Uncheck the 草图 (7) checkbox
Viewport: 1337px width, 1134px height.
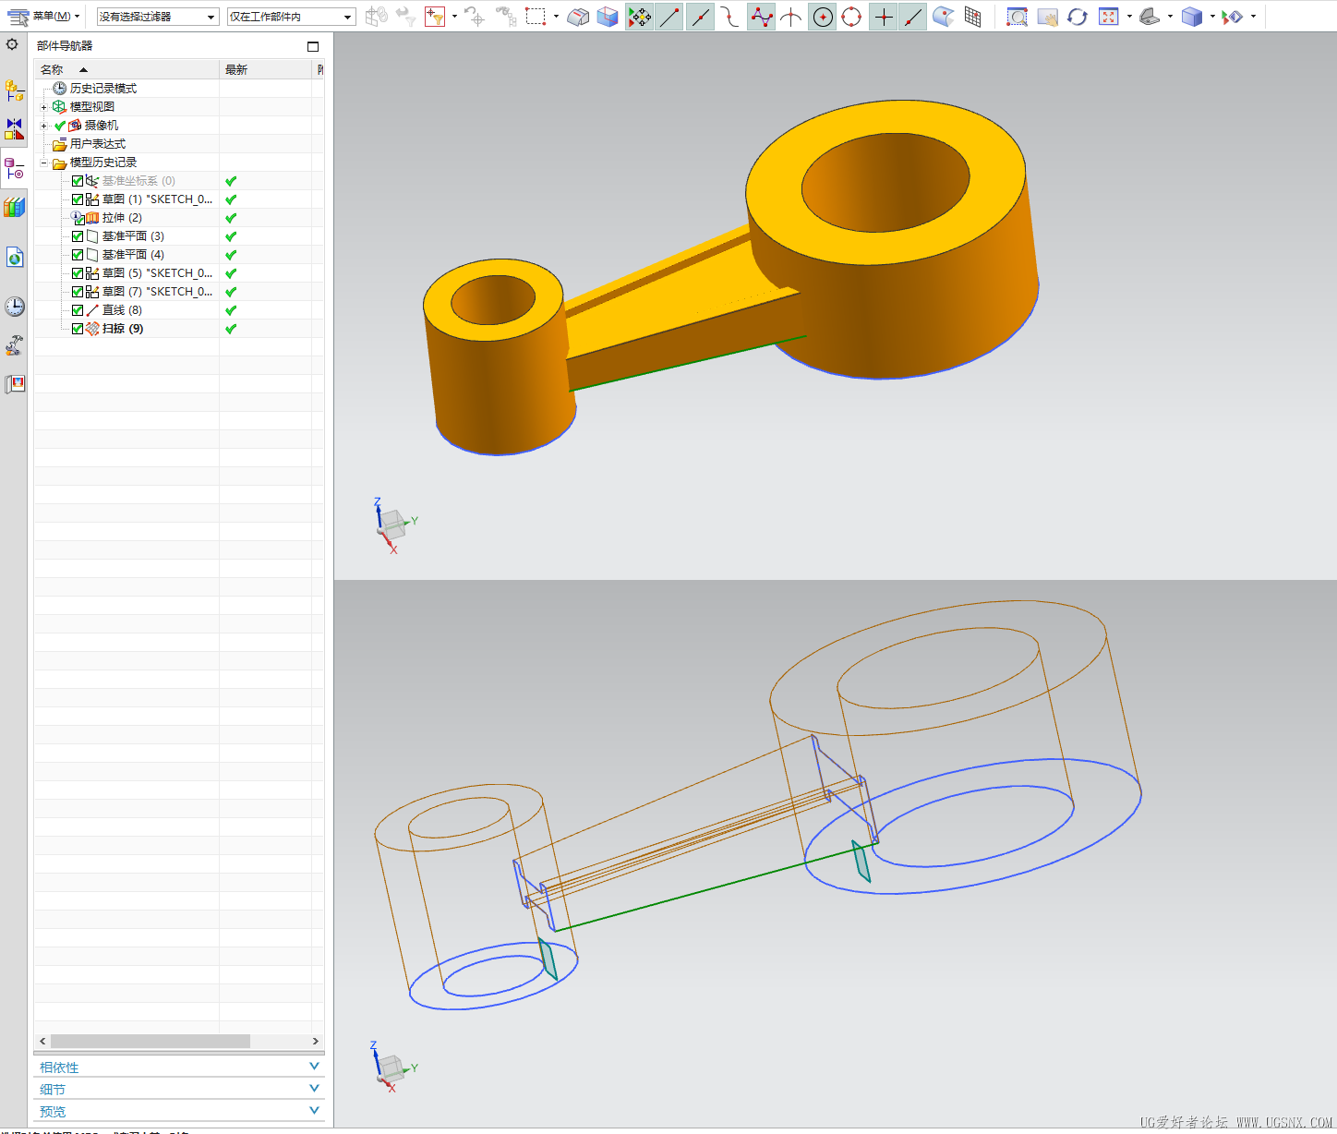[x=78, y=292]
